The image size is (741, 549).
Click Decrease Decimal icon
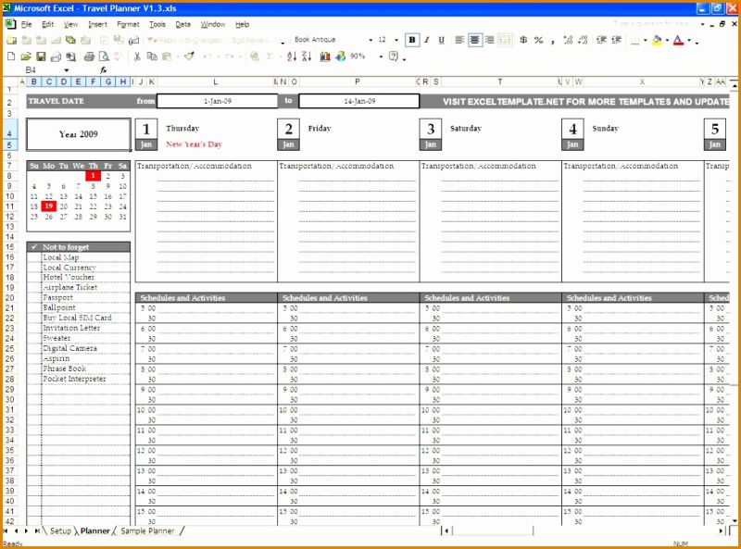click(583, 40)
